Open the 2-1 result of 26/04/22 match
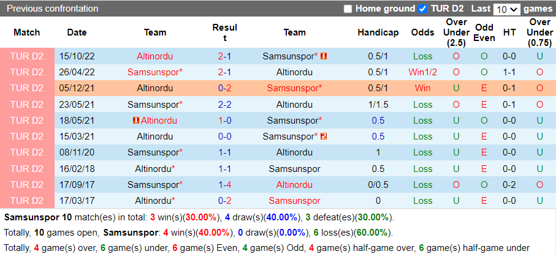556x254 pixels. tap(225, 72)
